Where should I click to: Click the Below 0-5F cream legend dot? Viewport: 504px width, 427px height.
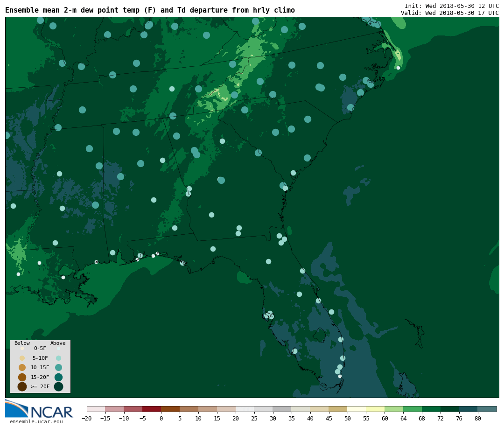pyautogui.click(x=22, y=348)
